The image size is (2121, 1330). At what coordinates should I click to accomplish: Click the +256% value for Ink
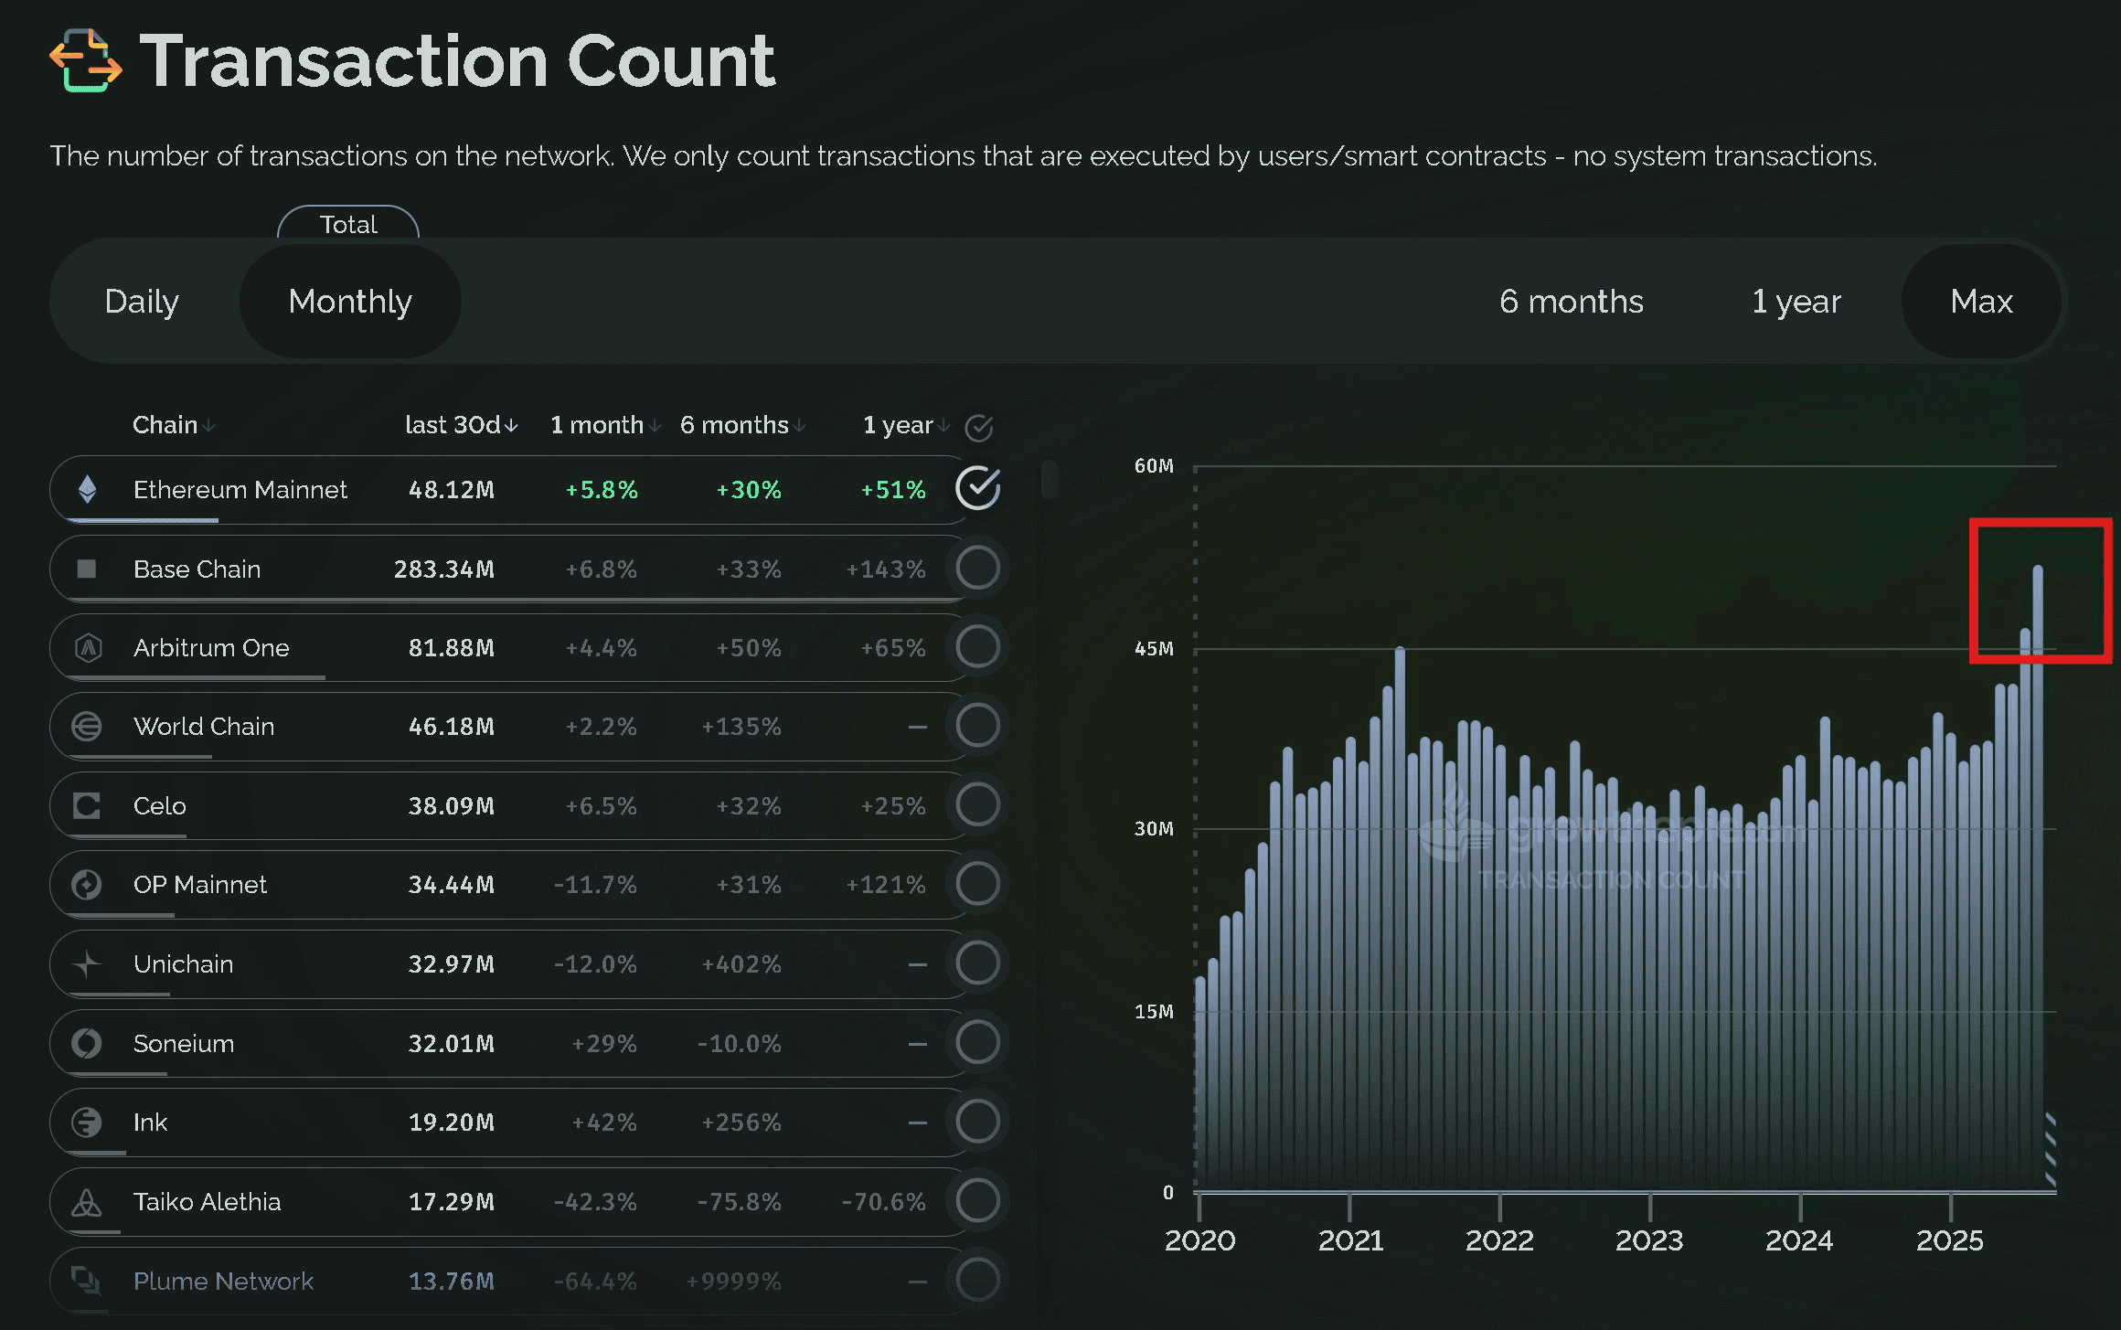741,1123
